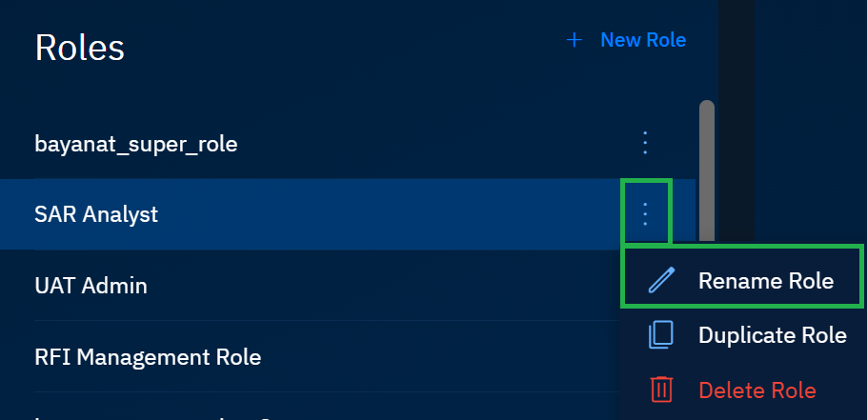Choose Rename Role from the context menu
Screen dimensions: 867x420
click(x=765, y=280)
